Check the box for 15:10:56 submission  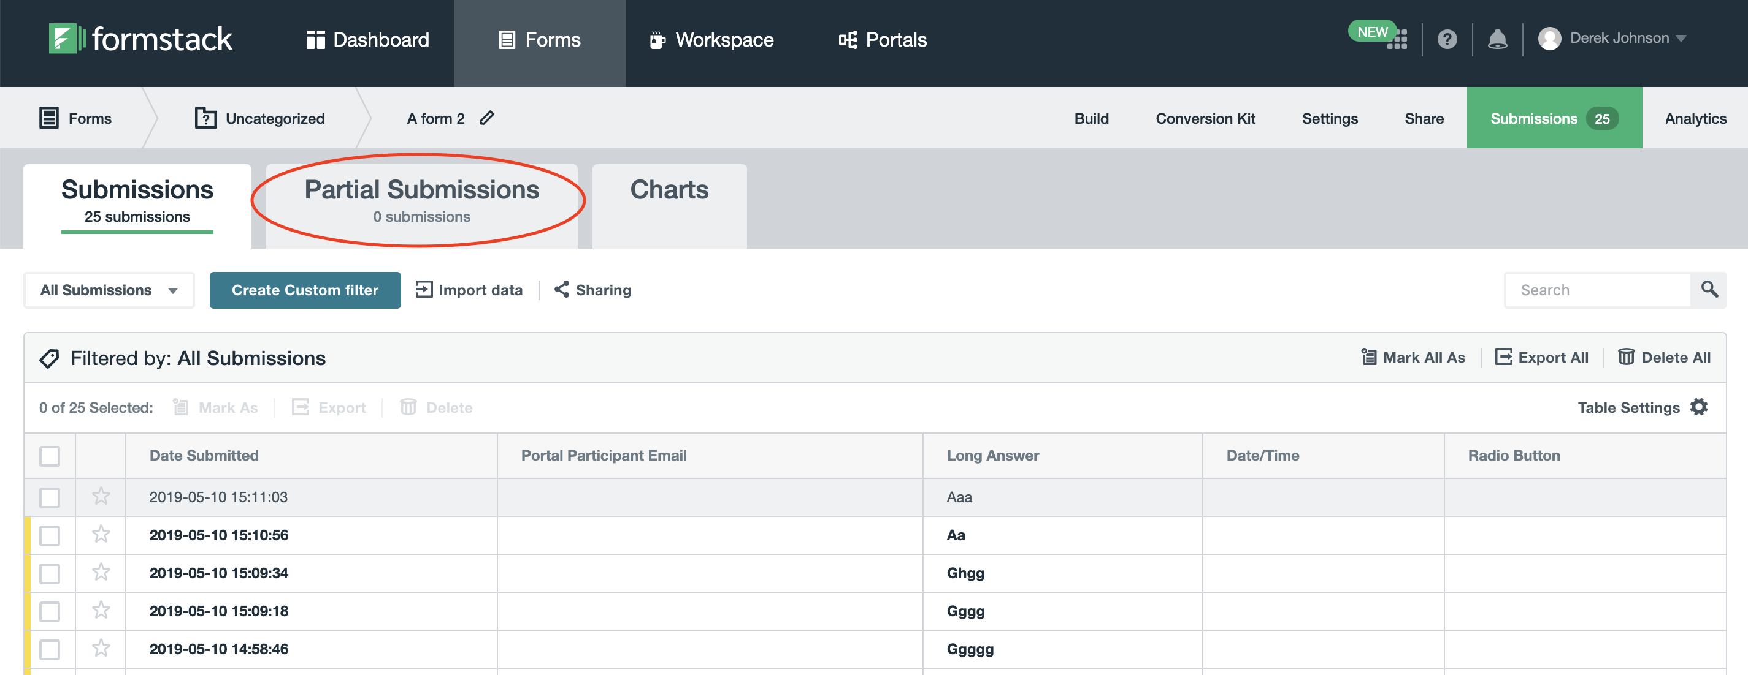pyautogui.click(x=50, y=535)
